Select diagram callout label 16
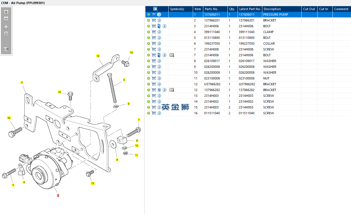Screen dimensions: 351x214 9,118
